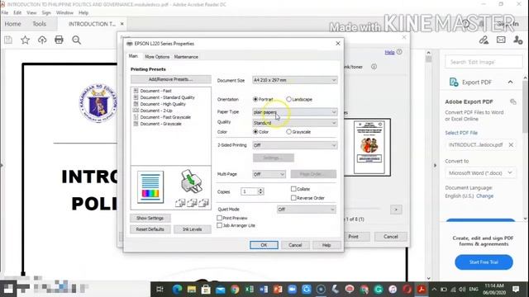Click the volume icon in system tray
529x297 pixels.
(x=462, y=290)
